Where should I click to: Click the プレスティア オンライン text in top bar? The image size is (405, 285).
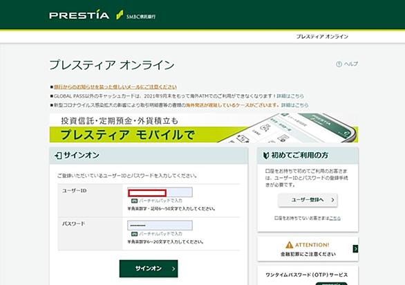[322, 37]
